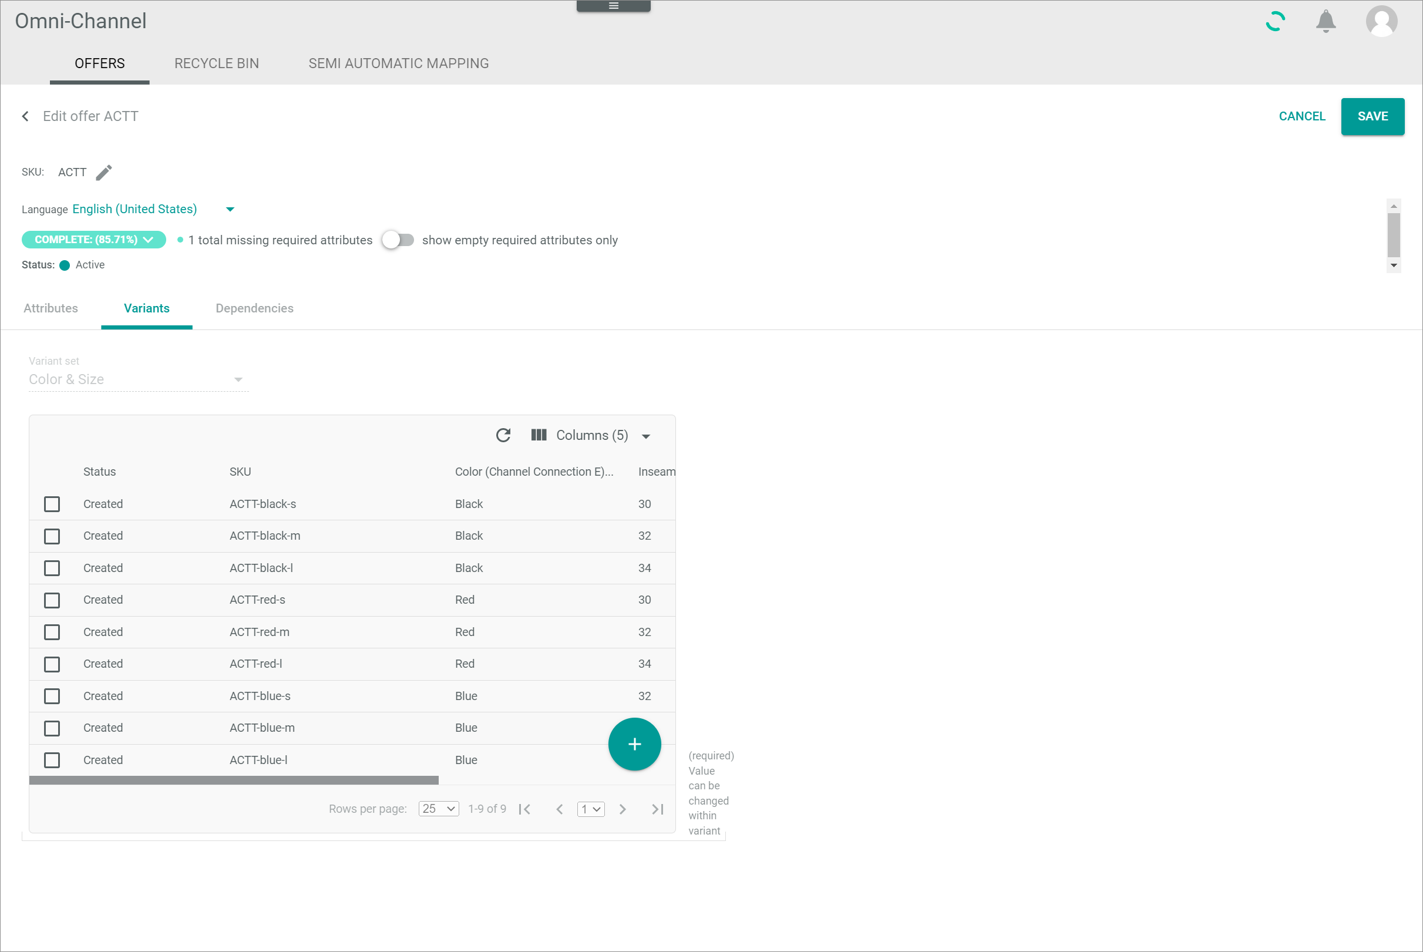
Task: Click the Blue color cell of ACTT-blue-s
Action: pos(466,696)
